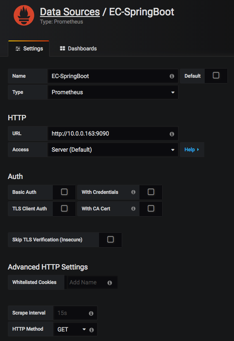Screen dimensions: 234x341
Task: Click the info icon in URL field
Action: [x=172, y=134]
